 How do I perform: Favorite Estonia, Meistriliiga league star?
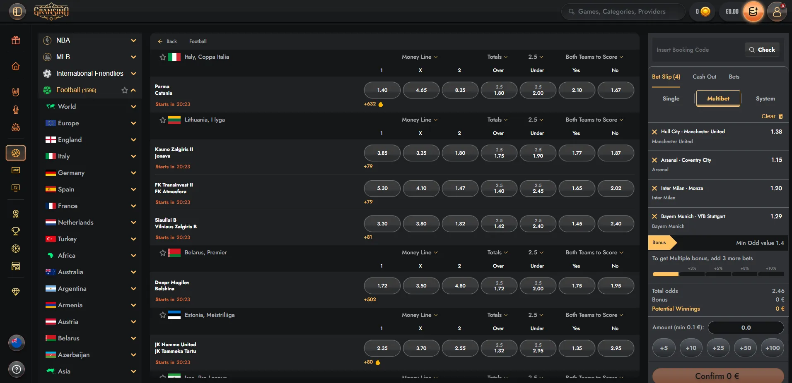[x=163, y=315]
